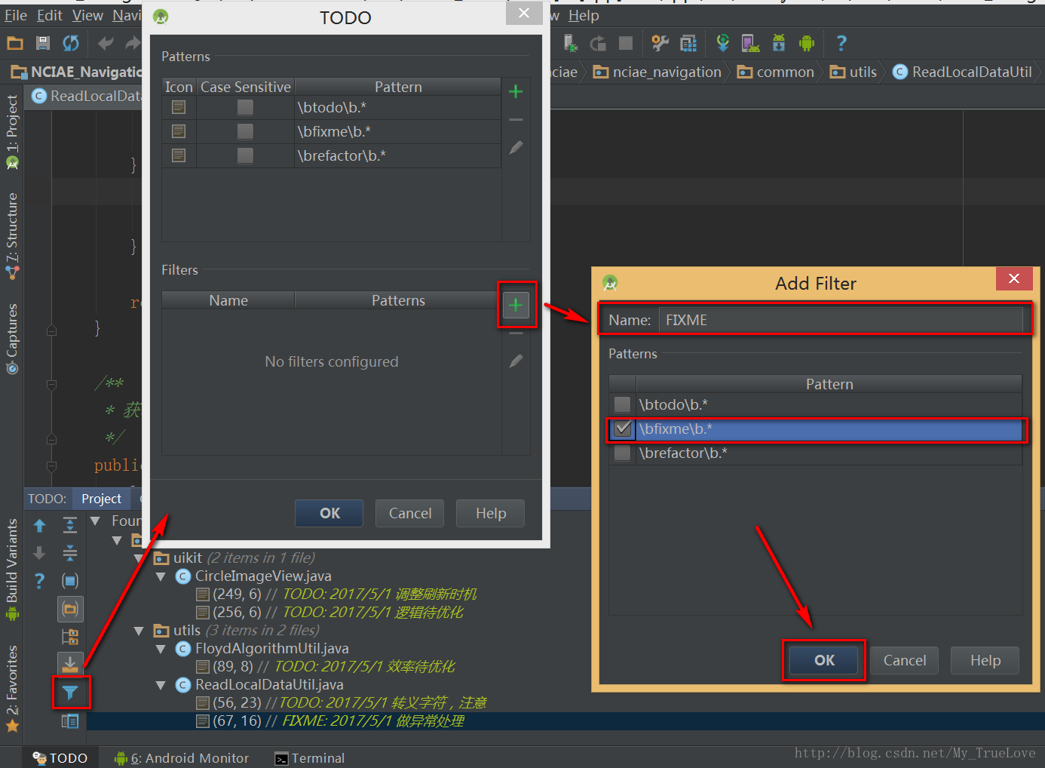Collapse the top Found node in TODO tree

coord(96,521)
